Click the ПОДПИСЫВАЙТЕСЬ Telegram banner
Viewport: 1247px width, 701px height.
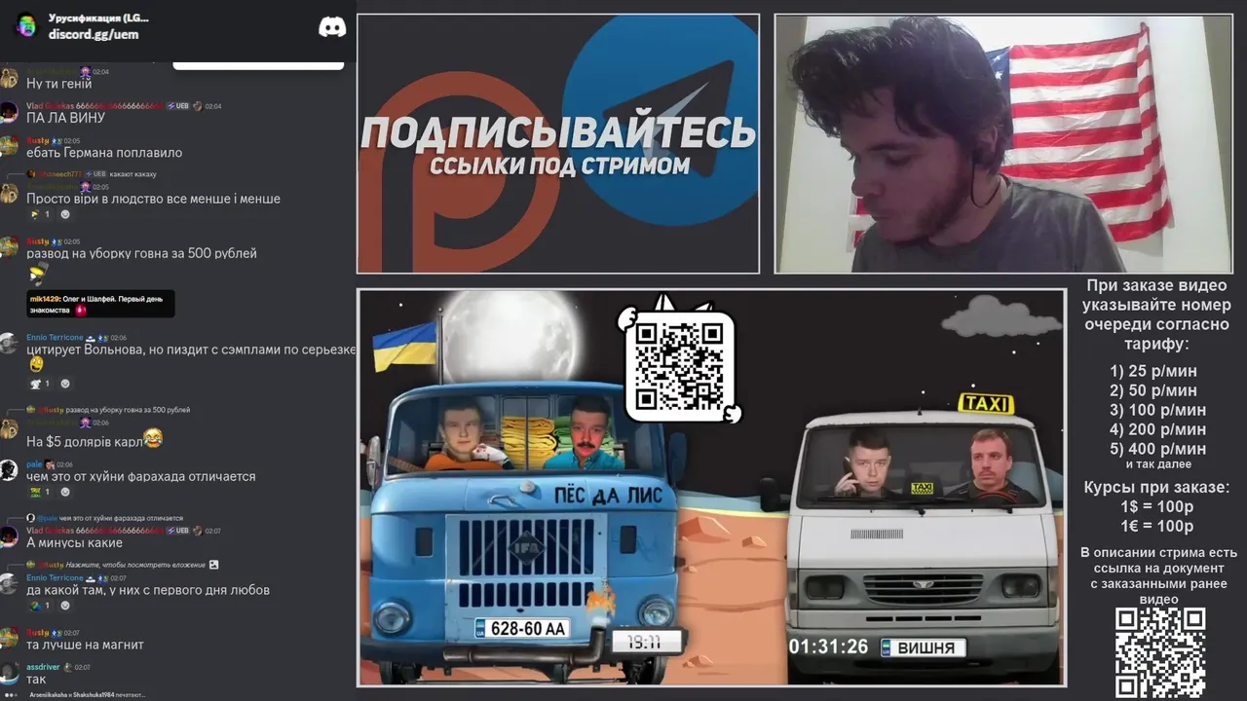(x=558, y=143)
